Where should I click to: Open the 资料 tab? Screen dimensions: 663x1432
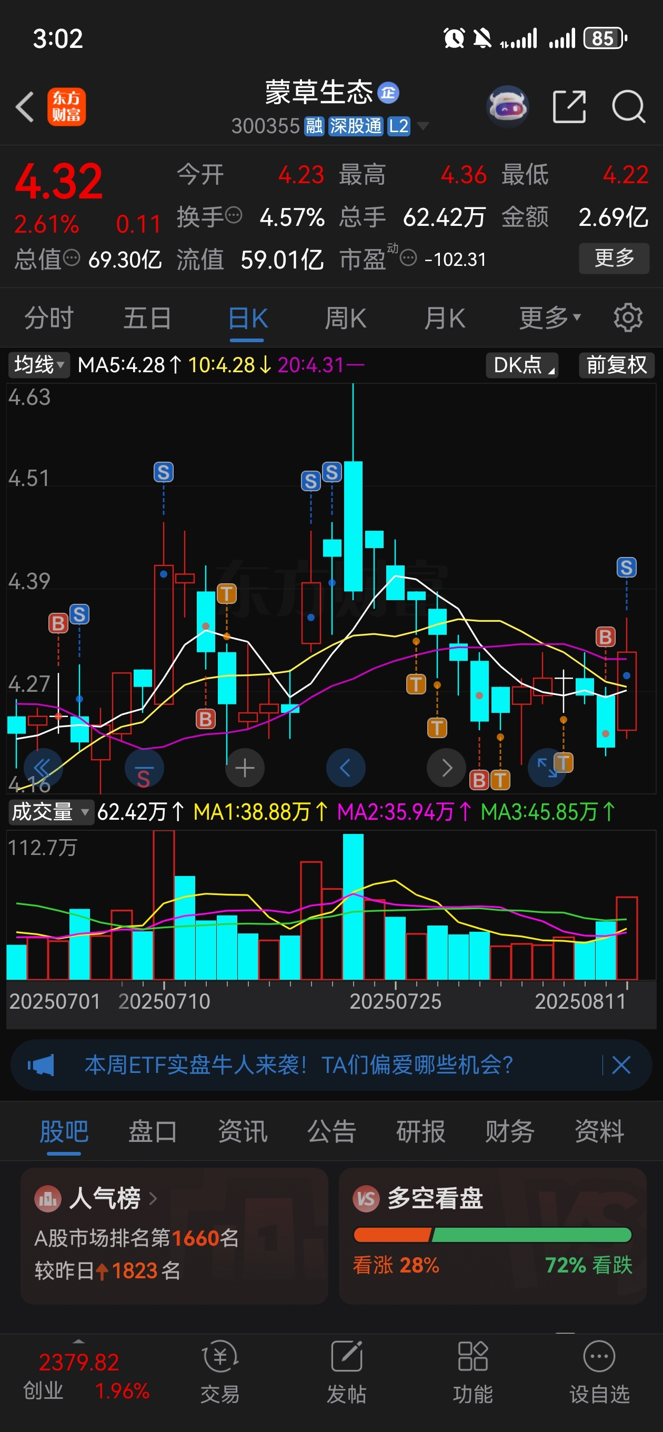[x=599, y=1131]
